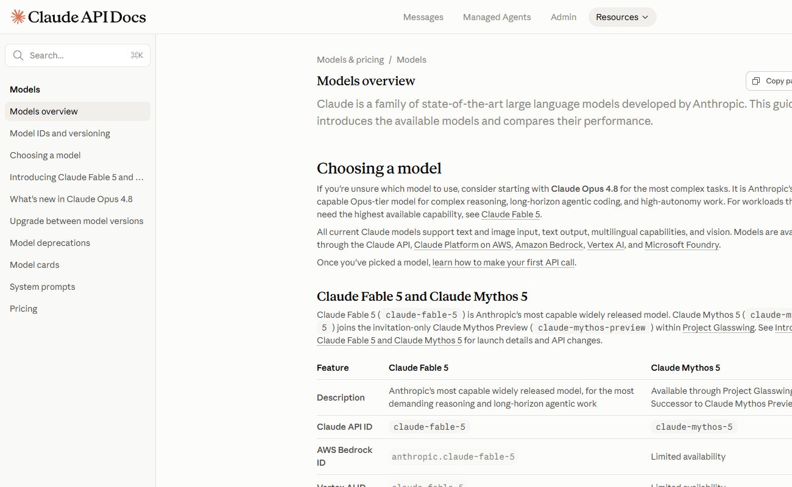
Task: Click the Models overview heading
Action: [366, 81]
